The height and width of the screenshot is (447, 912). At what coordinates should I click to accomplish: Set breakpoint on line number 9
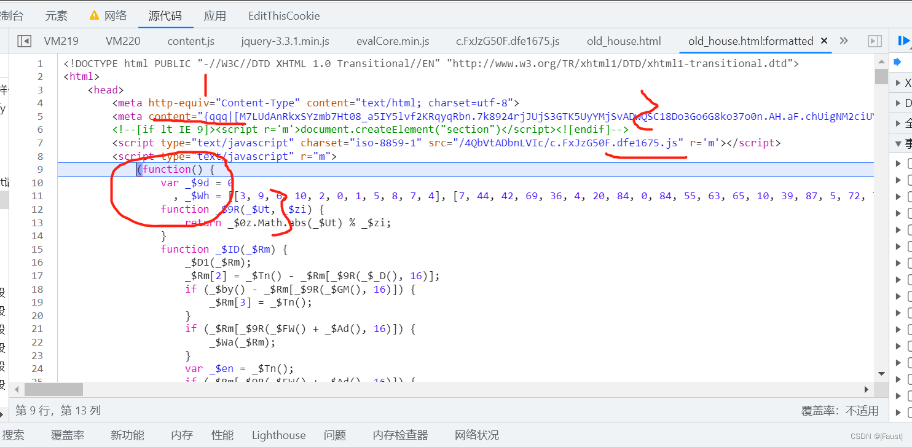40,169
